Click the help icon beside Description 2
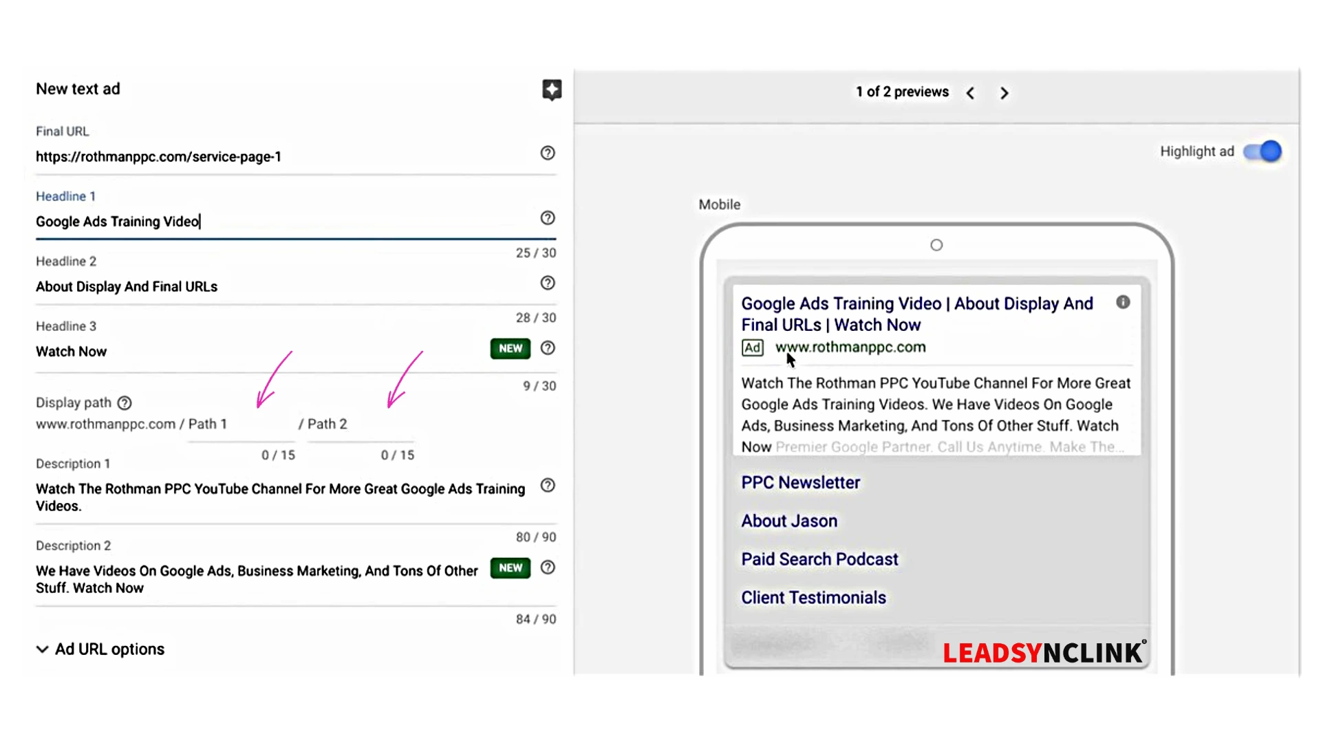The width and height of the screenshot is (1321, 743). [547, 568]
